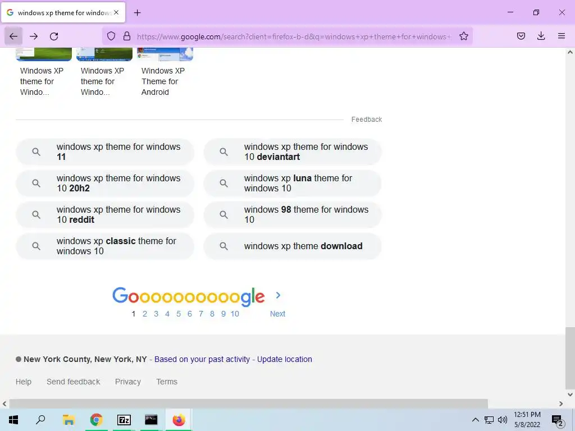Click the vertical scrollbar thumb
Screen dimensions: 575x431
tap(570, 358)
